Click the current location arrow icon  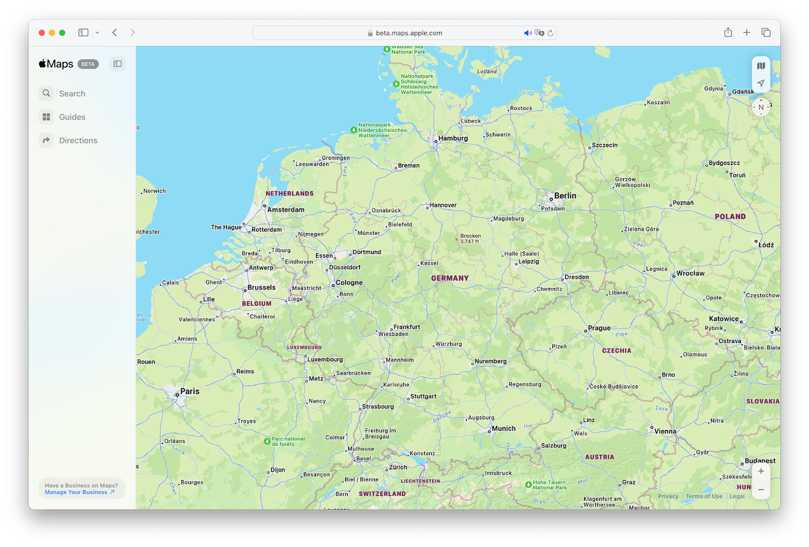(x=761, y=83)
